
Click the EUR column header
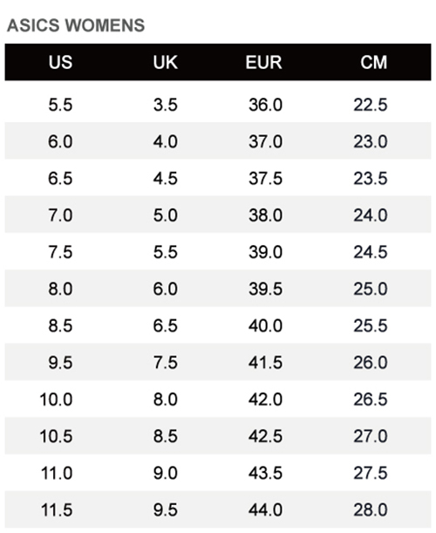263,63
